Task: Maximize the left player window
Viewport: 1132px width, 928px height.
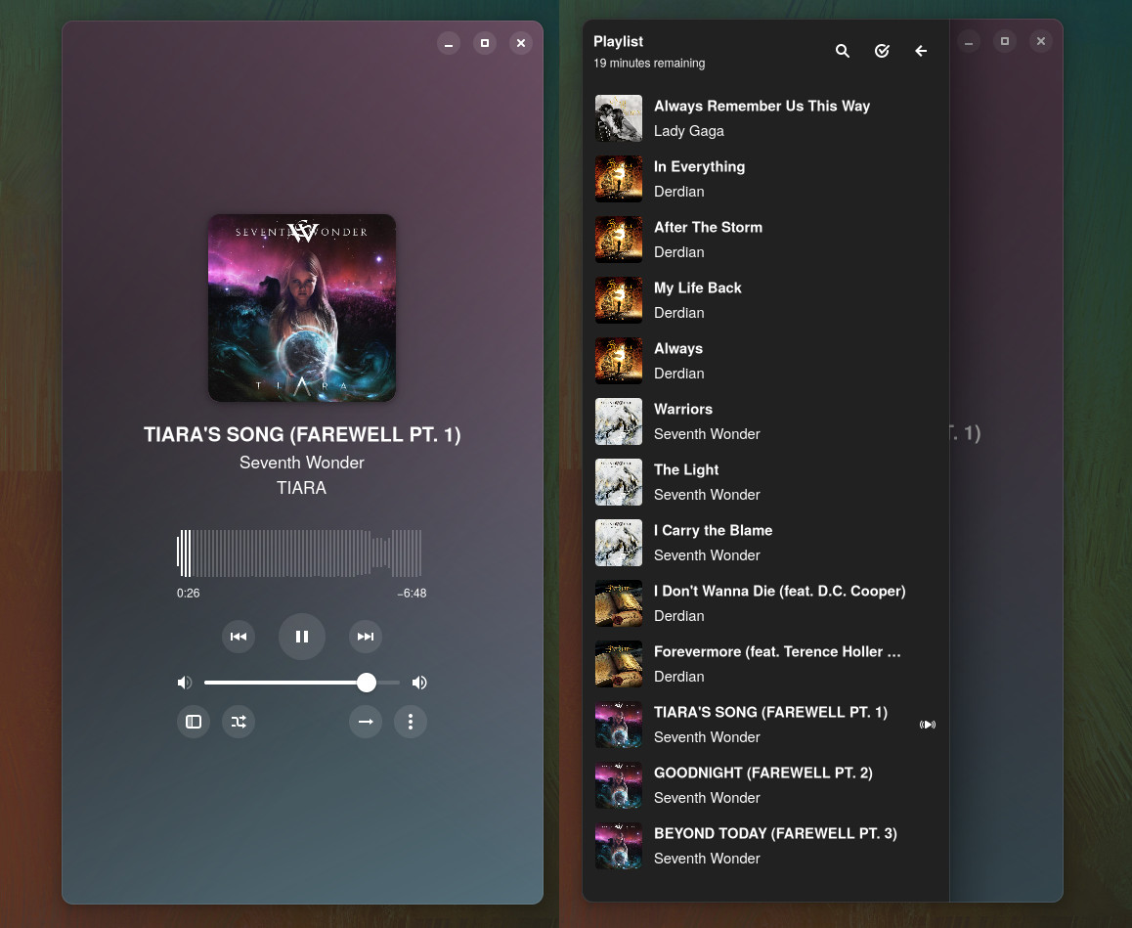Action: point(485,43)
